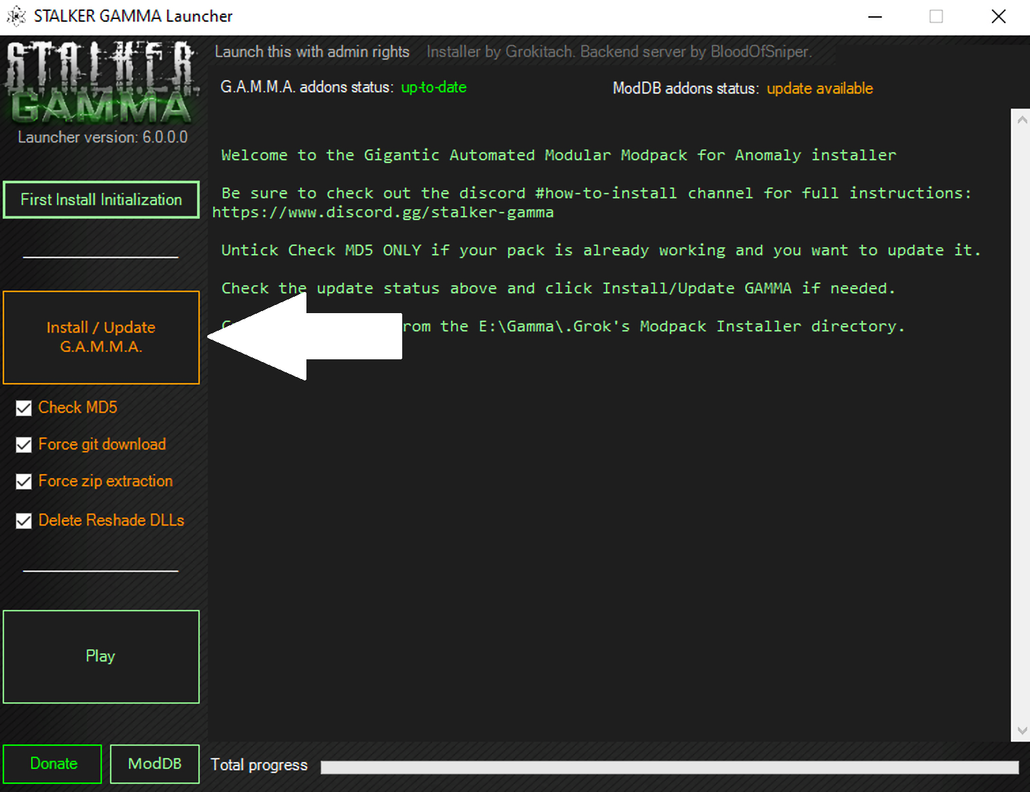Click the First Install Initialization button
This screenshot has height=792, width=1030.
[x=101, y=200]
